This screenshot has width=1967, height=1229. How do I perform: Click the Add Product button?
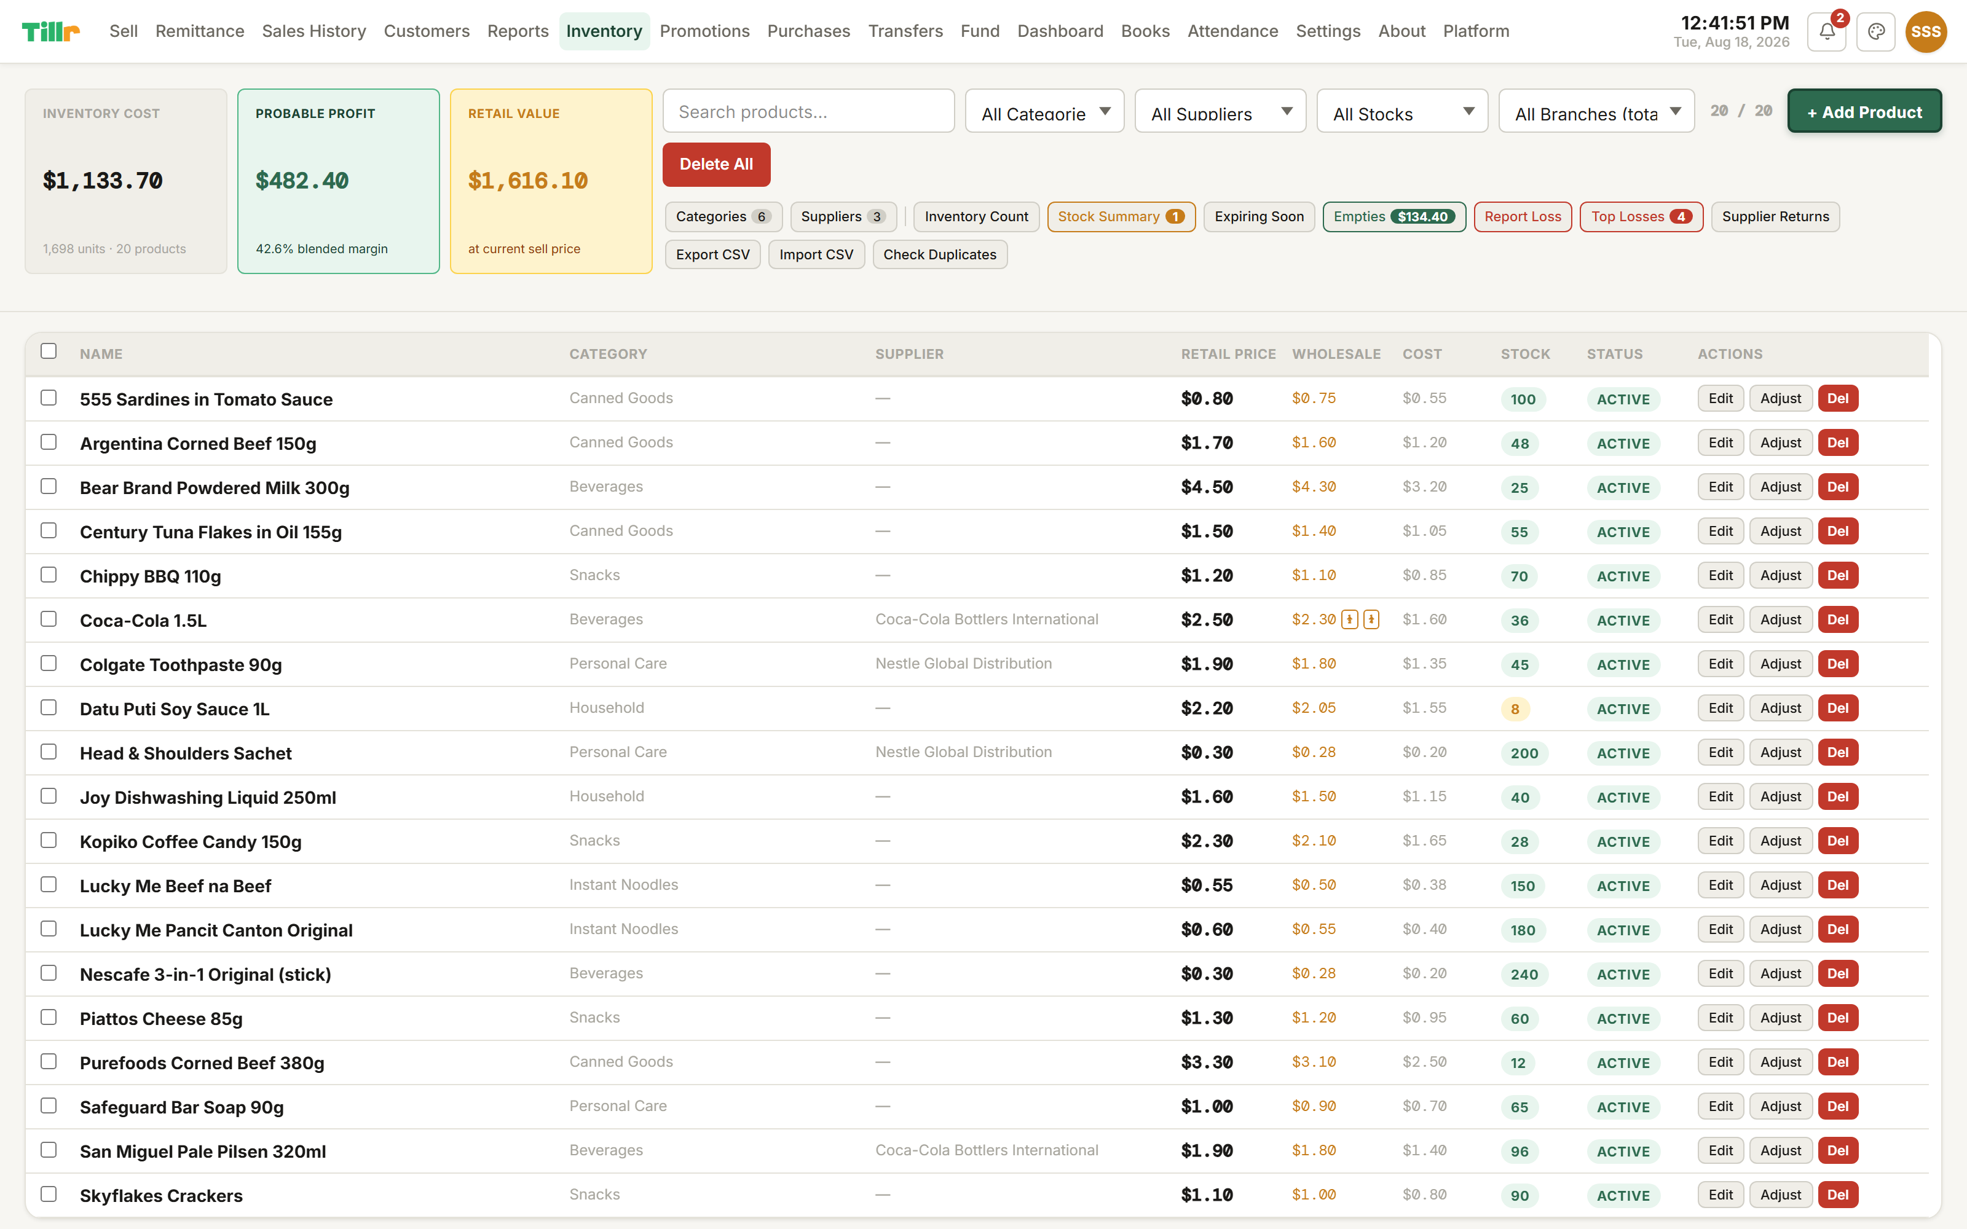tap(1864, 111)
